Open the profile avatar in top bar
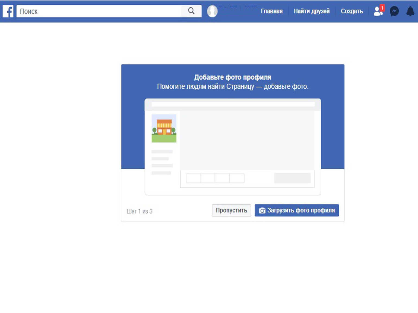418x313 pixels. (212, 11)
